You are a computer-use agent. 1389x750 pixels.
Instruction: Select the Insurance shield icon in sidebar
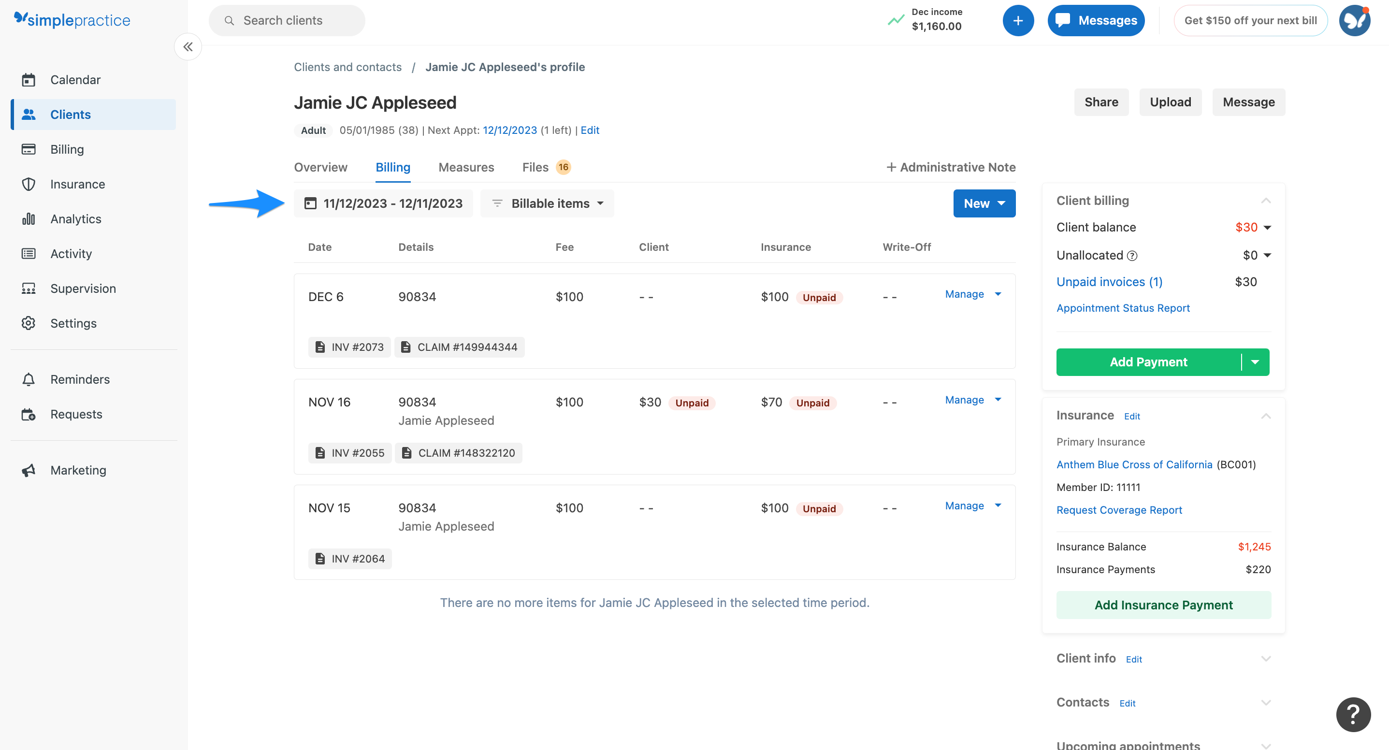tap(29, 184)
